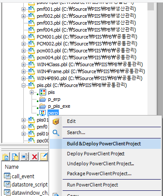Click the tree panel vertical scrollbar thumb

coord(151,6)
